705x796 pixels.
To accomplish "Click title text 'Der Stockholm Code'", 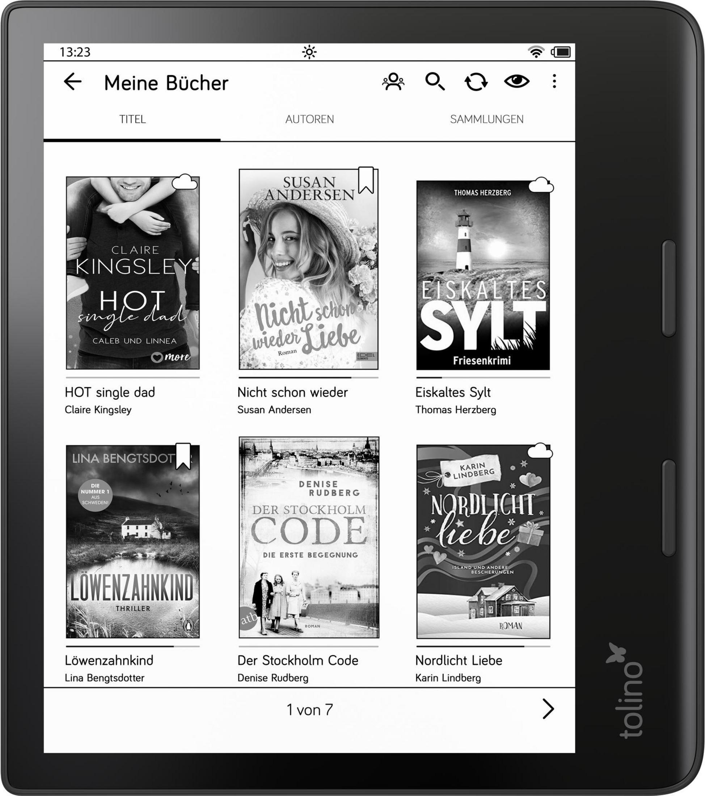I will pyautogui.click(x=298, y=660).
